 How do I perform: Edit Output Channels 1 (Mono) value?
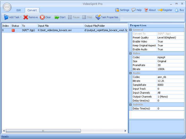click(171, 97)
